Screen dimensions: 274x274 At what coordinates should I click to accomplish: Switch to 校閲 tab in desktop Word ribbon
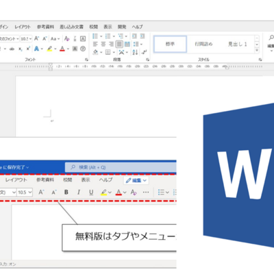[x=94, y=27]
